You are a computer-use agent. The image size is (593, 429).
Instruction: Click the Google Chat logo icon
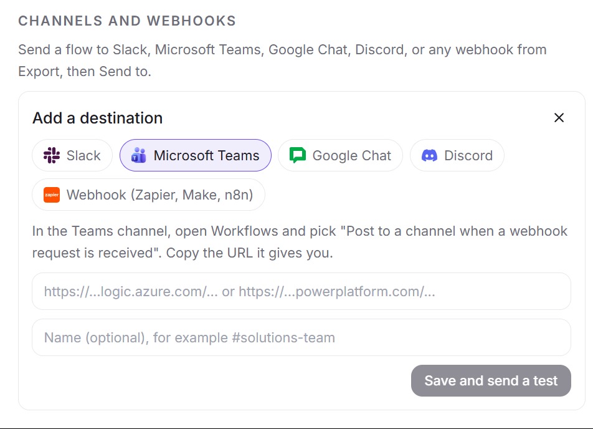(x=298, y=155)
